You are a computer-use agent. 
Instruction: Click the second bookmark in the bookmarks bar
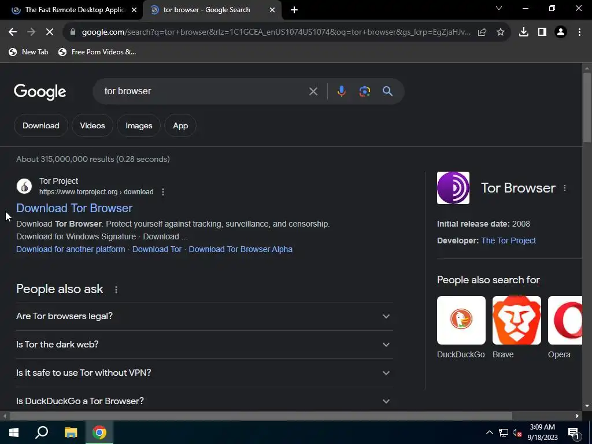pyautogui.click(x=97, y=52)
